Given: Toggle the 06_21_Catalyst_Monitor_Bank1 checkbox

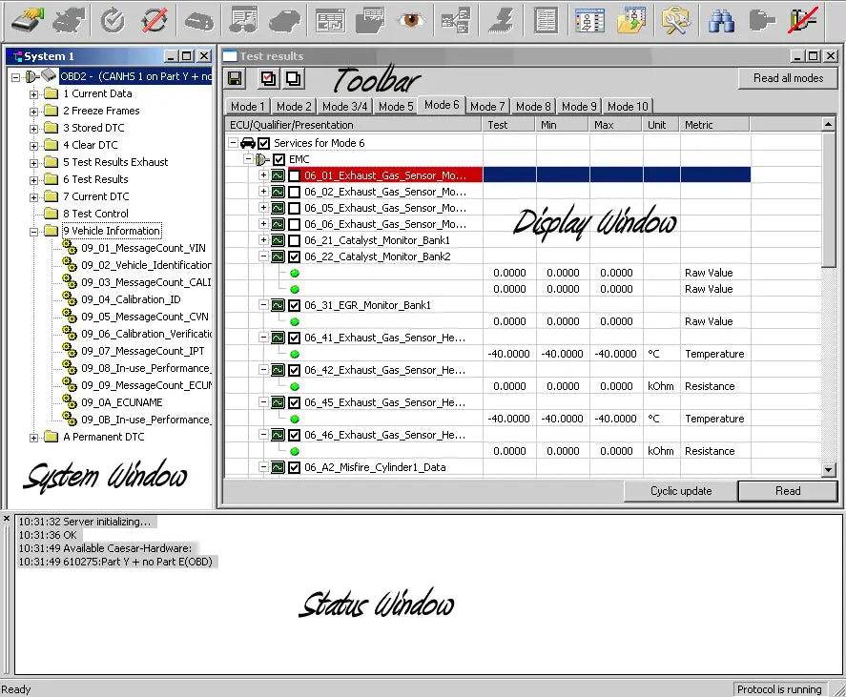Looking at the screenshot, I should coord(293,239).
